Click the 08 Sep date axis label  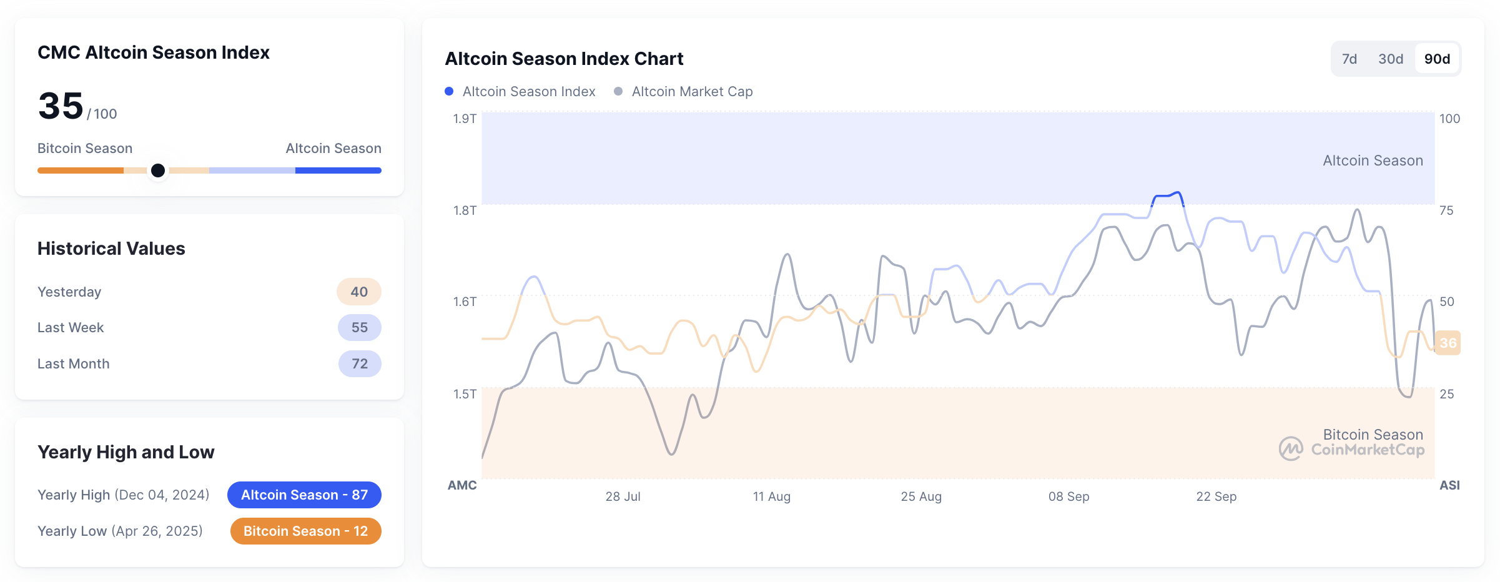[x=1068, y=496]
